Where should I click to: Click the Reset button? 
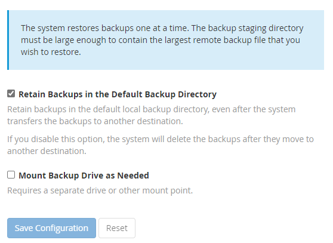click(x=117, y=228)
